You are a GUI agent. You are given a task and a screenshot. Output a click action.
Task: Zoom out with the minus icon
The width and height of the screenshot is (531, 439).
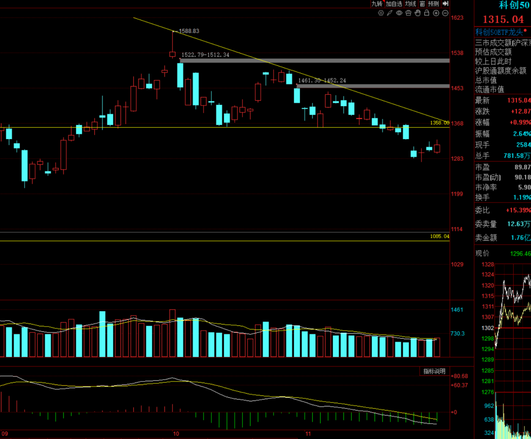[445, 13]
